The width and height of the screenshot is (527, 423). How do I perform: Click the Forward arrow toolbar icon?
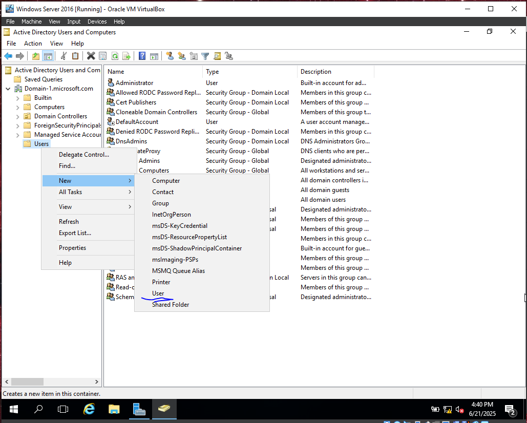(20, 56)
